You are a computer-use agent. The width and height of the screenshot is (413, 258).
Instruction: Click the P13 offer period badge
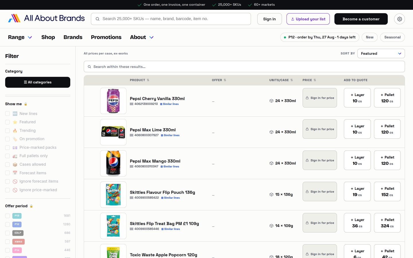point(17,216)
